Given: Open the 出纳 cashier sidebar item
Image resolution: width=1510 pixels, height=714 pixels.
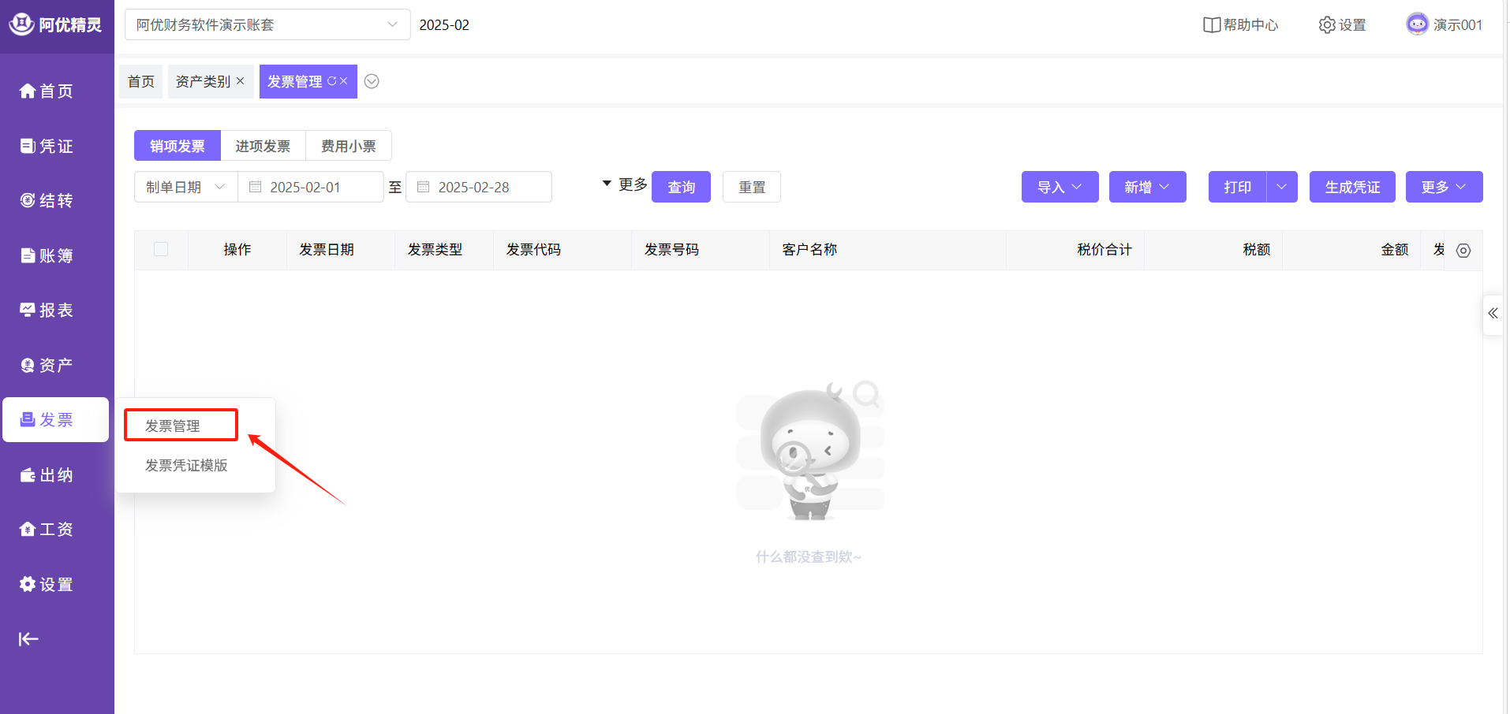Looking at the screenshot, I should [47, 475].
